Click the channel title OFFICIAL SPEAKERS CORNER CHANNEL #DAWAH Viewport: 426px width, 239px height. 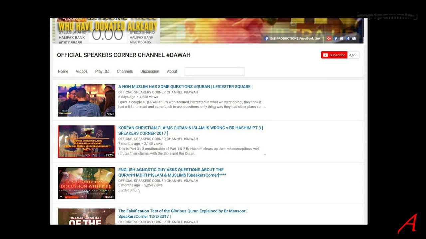(x=124, y=55)
